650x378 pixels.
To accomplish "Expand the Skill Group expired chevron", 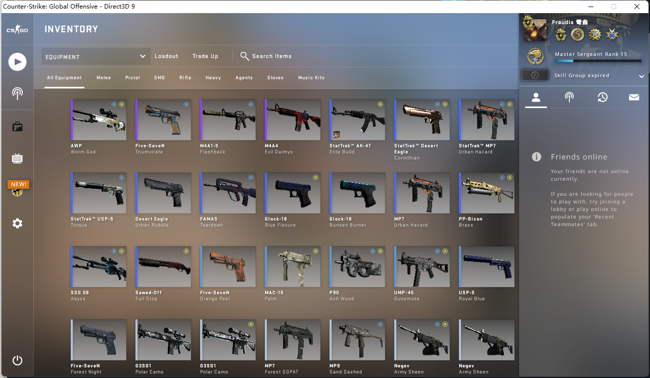I will click(x=641, y=76).
